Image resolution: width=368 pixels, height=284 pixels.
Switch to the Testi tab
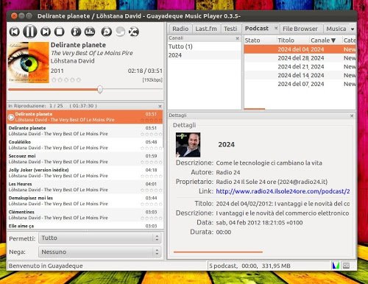click(x=230, y=29)
